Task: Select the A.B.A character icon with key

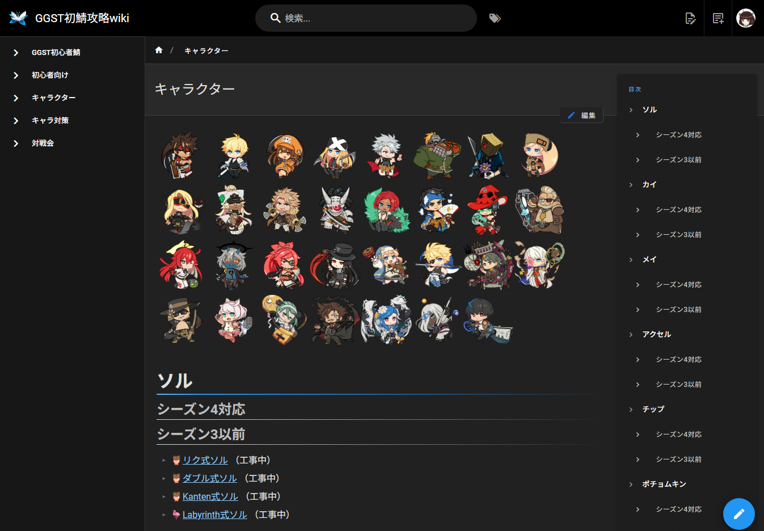Action: click(x=285, y=319)
